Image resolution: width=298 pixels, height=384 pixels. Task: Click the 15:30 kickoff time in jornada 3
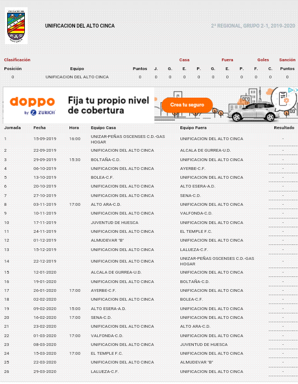click(74, 159)
